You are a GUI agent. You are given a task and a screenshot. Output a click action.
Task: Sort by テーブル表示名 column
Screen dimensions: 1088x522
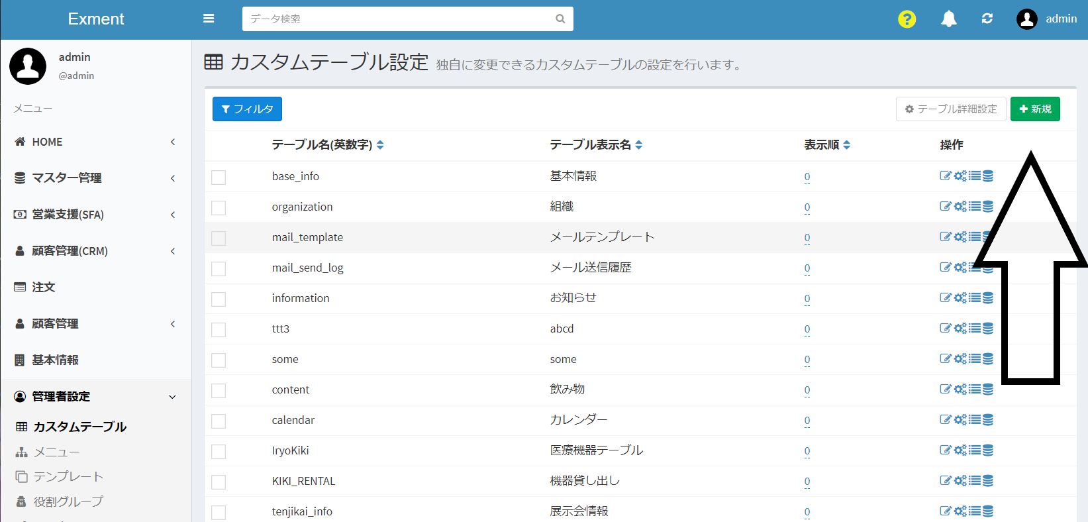(x=639, y=145)
